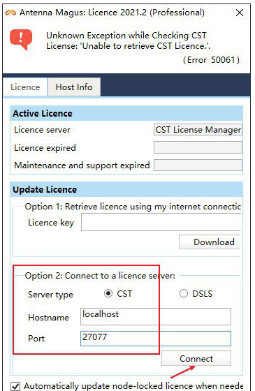Toggle automatic node-locked licence update checkbox
This screenshot has height=391, width=255.
(x=15, y=386)
